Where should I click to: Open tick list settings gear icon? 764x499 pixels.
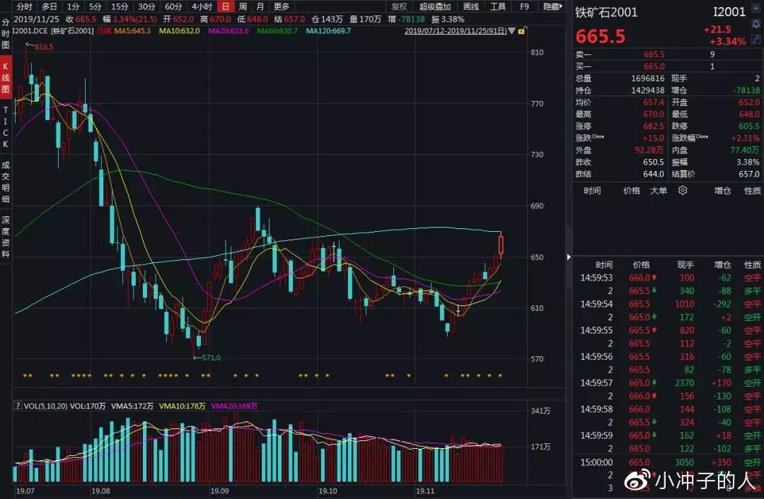pos(683,191)
